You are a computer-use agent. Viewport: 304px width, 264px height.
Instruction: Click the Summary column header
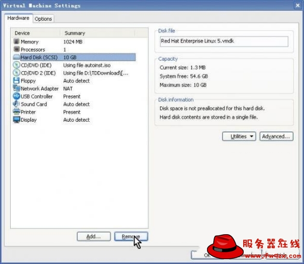(x=97, y=33)
